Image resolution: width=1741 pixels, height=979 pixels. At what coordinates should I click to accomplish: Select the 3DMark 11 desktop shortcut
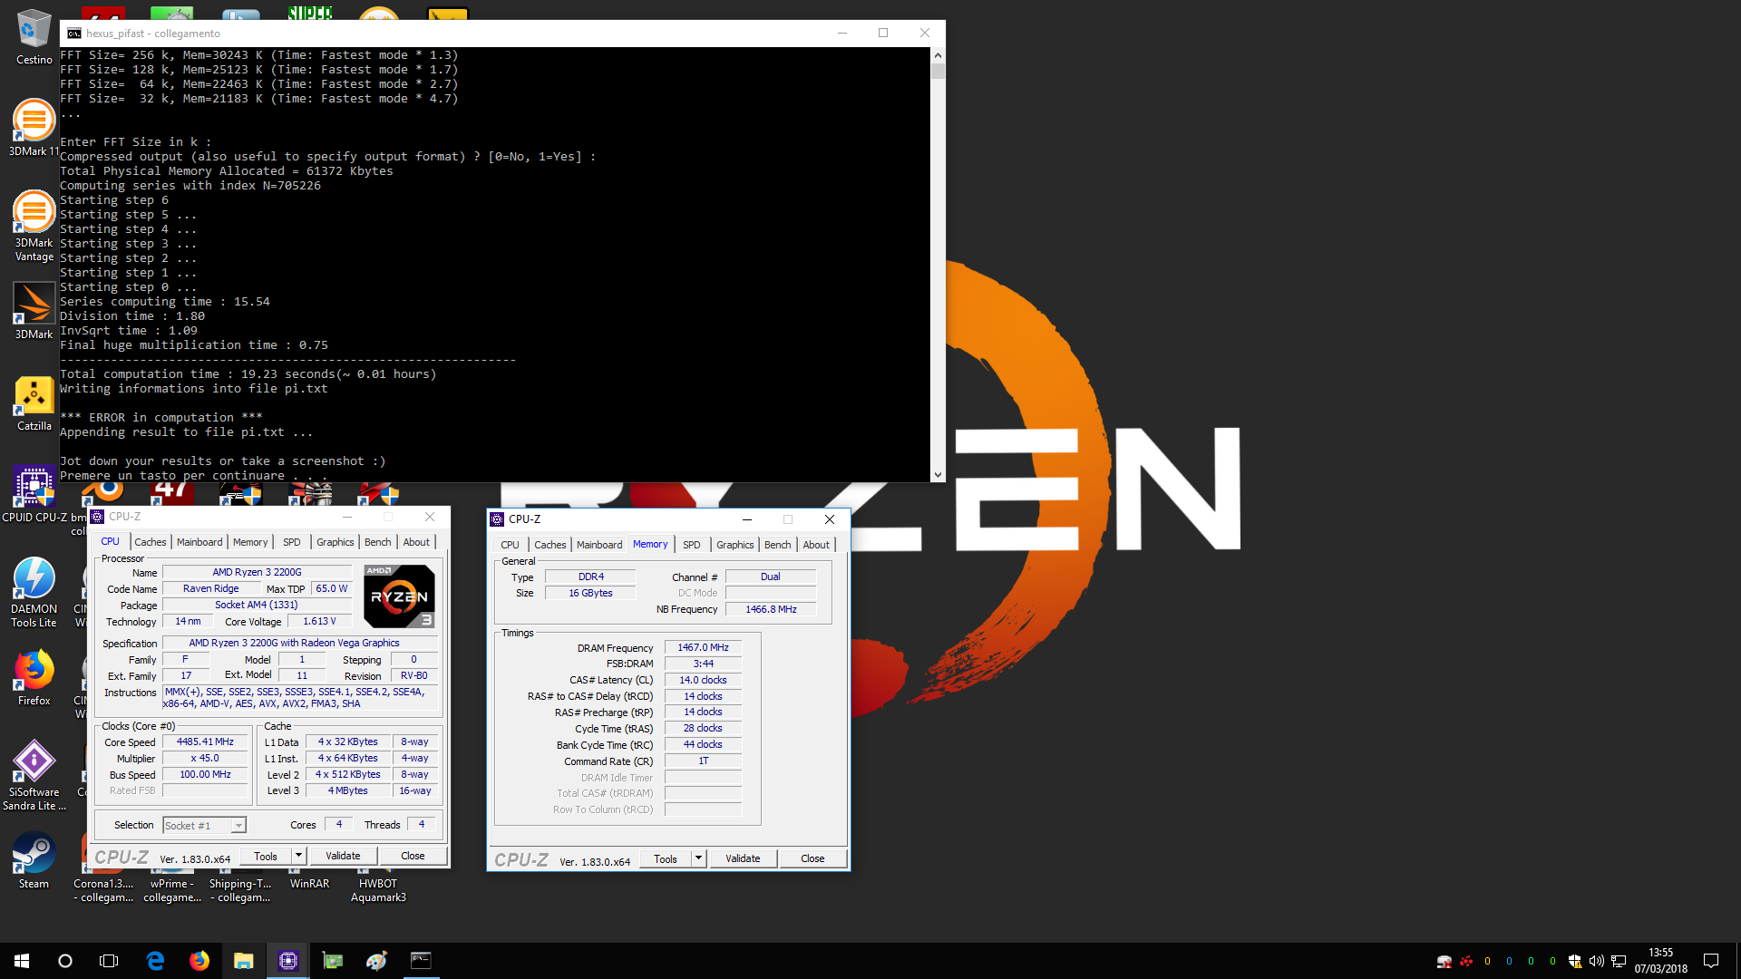tap(34, 128)
